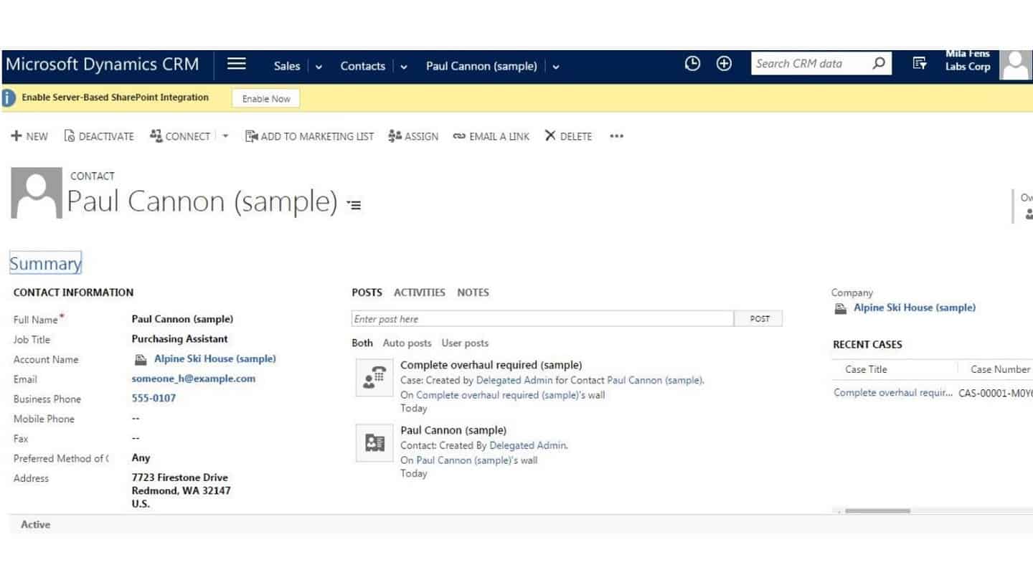Click Preferred Method value Any

[x=141, y=457]
